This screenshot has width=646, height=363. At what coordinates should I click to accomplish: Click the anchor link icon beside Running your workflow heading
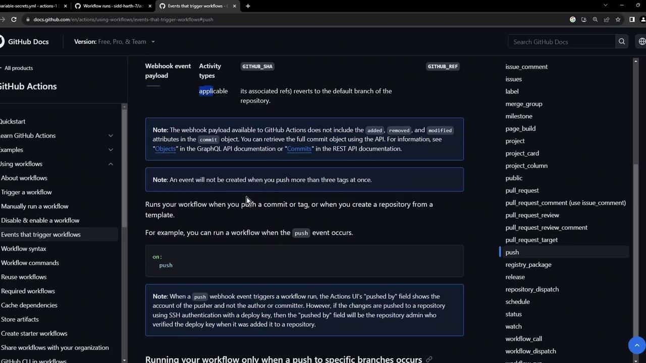[429, 359]
